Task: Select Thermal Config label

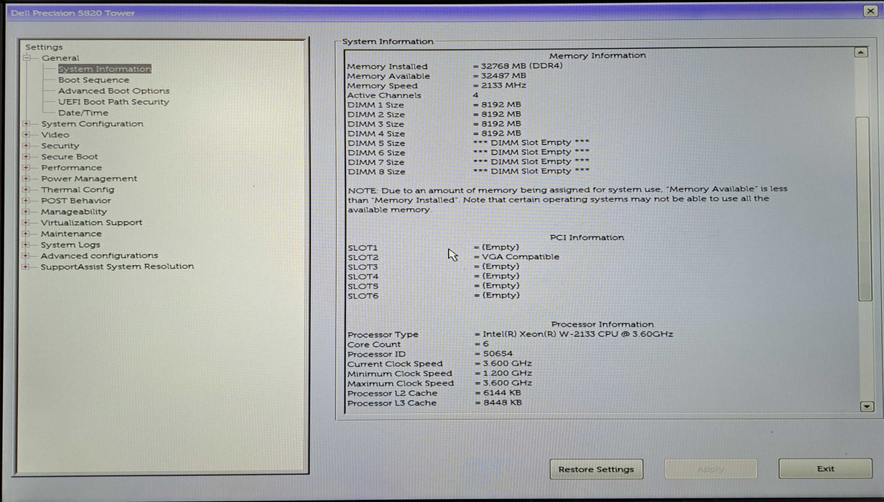Action: tap(78, 190)
